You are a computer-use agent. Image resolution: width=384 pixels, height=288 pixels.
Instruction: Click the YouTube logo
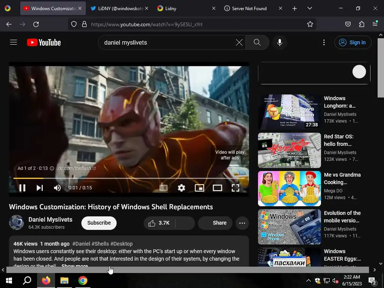click(44, 42)
